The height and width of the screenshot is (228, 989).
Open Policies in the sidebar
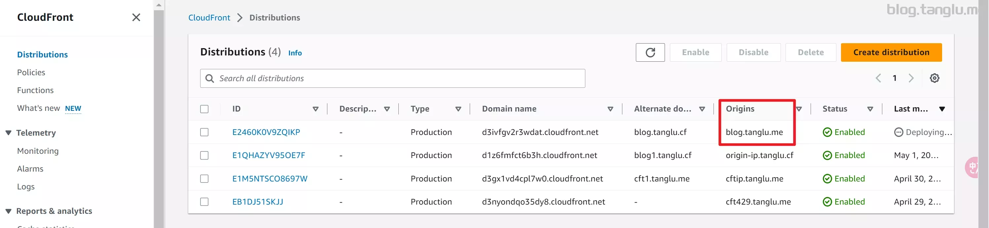pos(31,72)
